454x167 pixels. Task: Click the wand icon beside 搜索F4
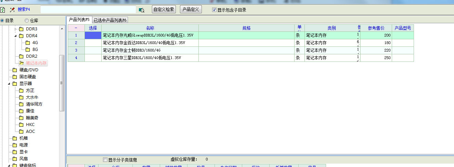(12, 10)
